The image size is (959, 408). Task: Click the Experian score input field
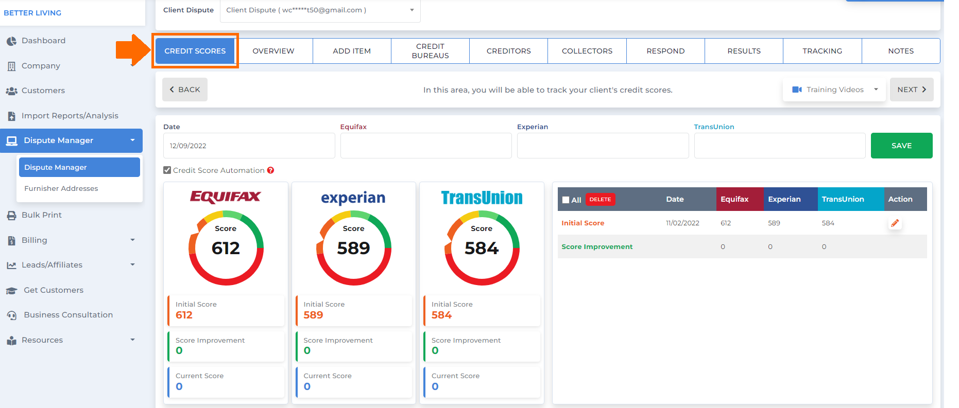[603, 146]
